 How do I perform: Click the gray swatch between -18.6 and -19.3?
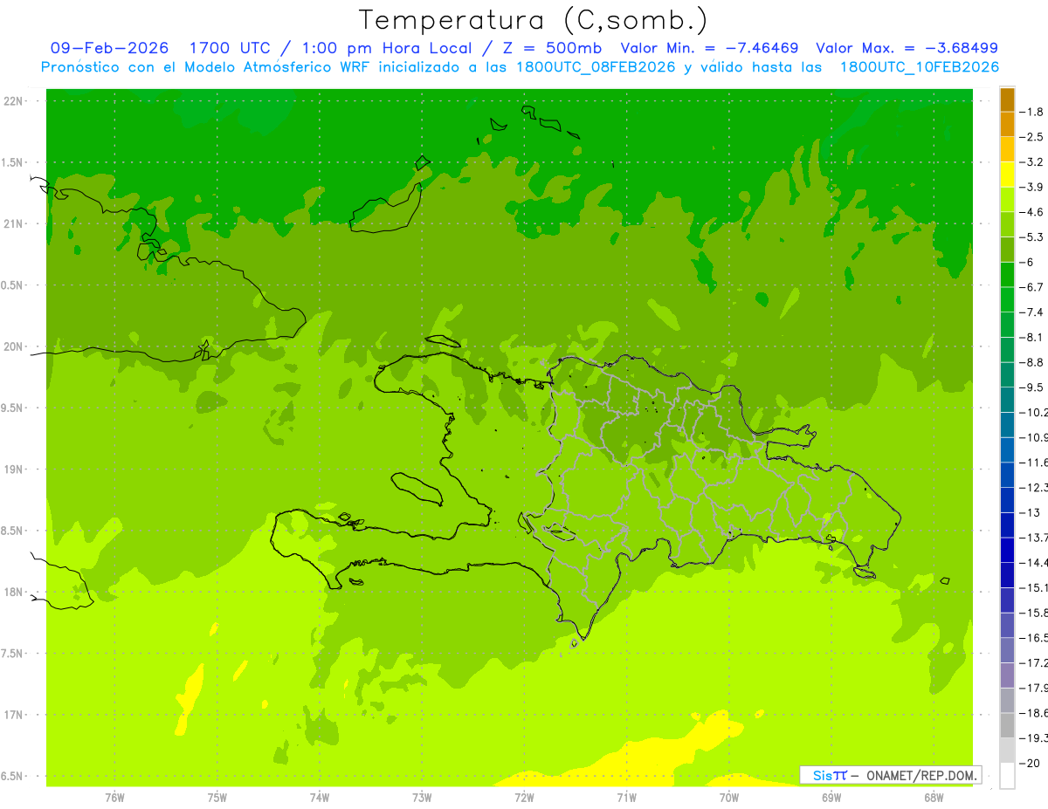tap(1007, 726)
